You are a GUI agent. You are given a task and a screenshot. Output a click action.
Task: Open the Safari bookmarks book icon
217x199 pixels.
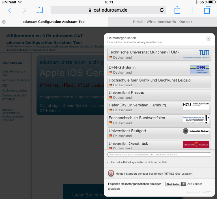tap(39, 10)
